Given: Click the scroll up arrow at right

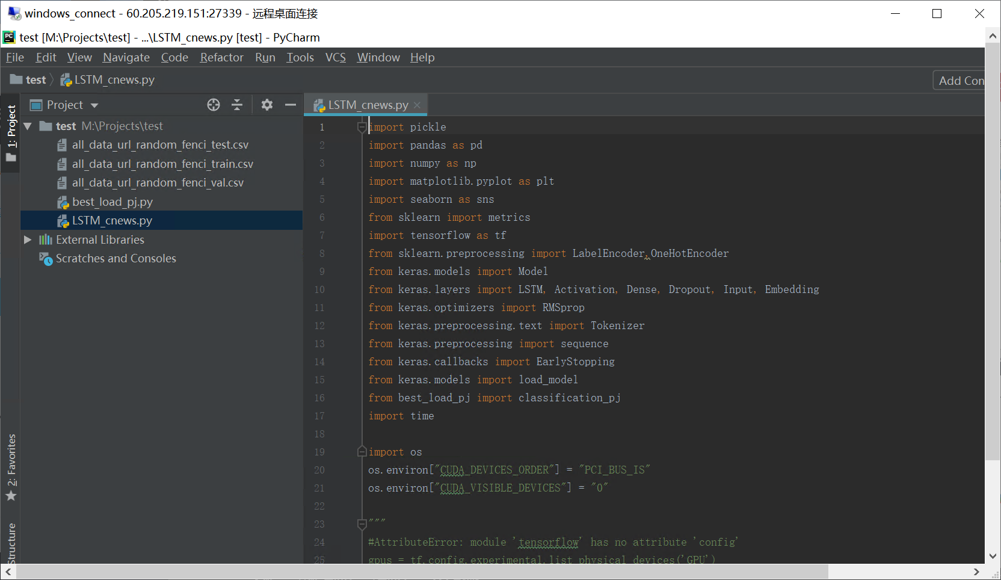Looking at the screenshot, I should pyautogui.click(x=993, y=36).
